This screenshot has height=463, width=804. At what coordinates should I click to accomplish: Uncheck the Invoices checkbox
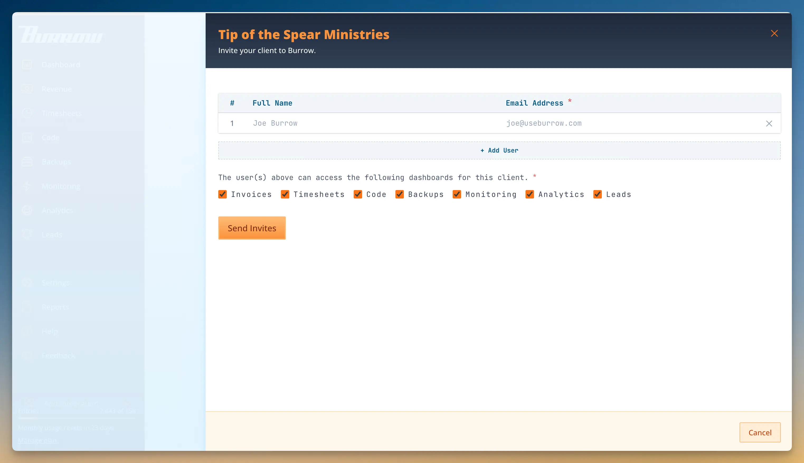click(x=223, y=194)
